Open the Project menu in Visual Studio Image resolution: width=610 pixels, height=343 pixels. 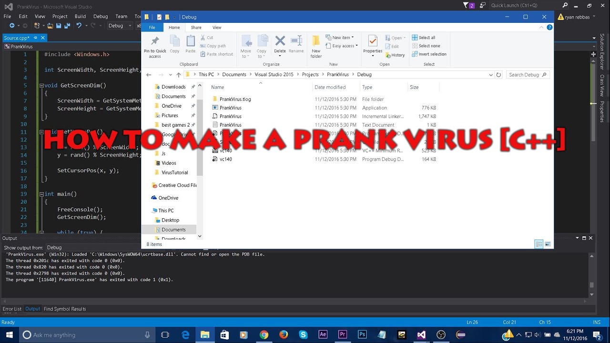pos(60,16)
